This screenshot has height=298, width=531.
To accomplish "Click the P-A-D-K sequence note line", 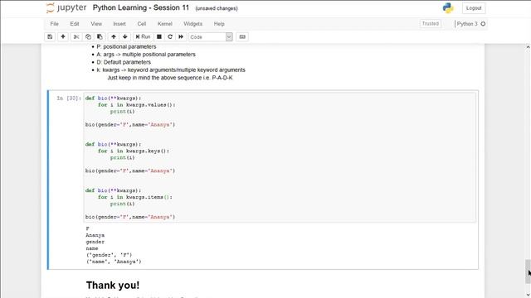I will coord(170,78).
